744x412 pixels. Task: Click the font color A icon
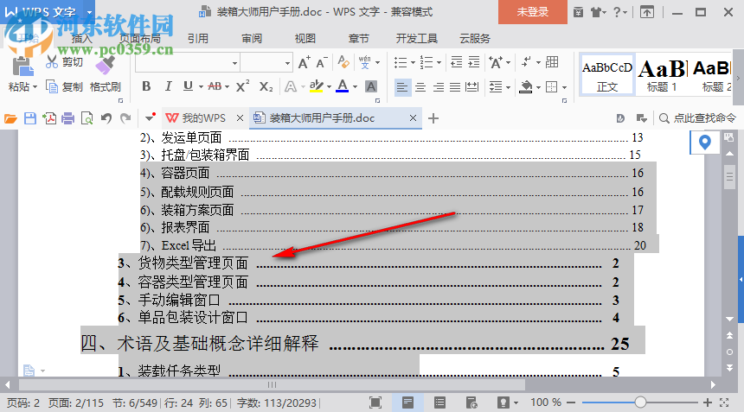[342, 86]
